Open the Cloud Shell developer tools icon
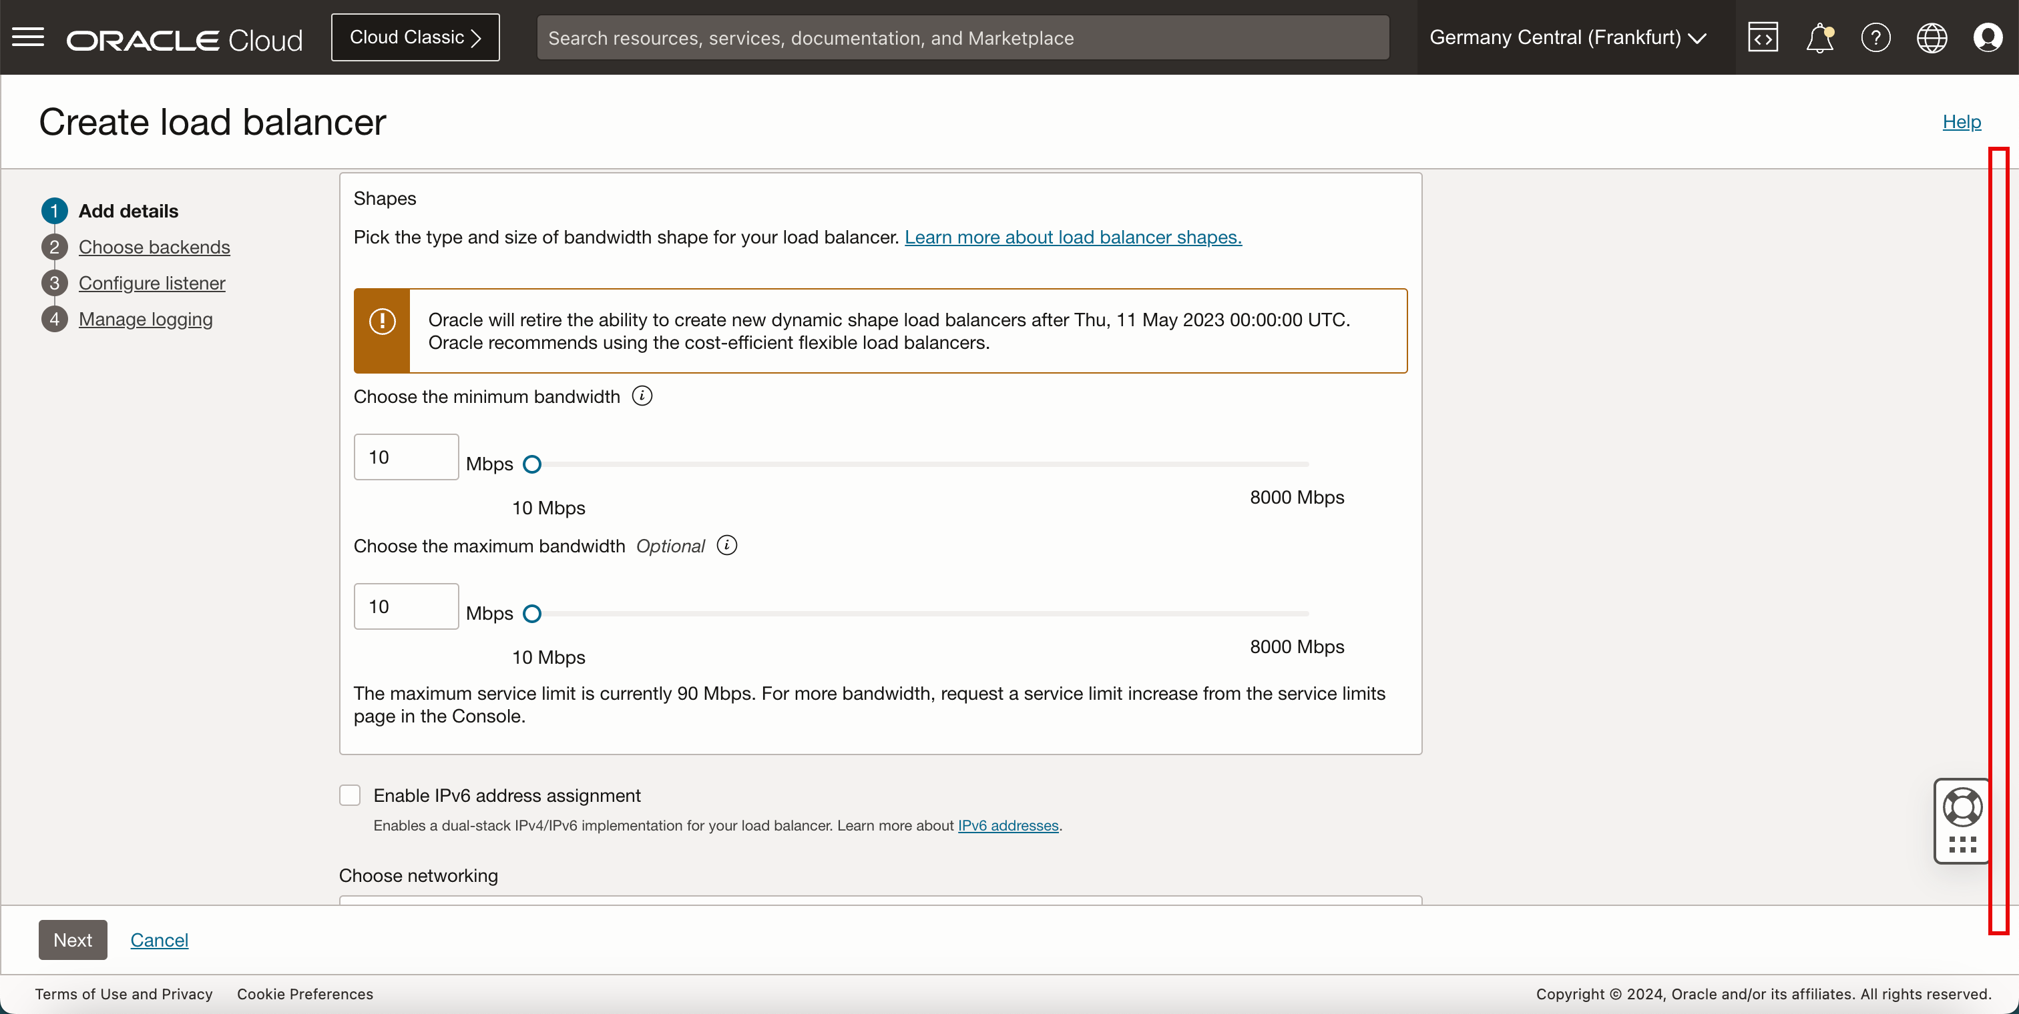 coord(1763,37)
